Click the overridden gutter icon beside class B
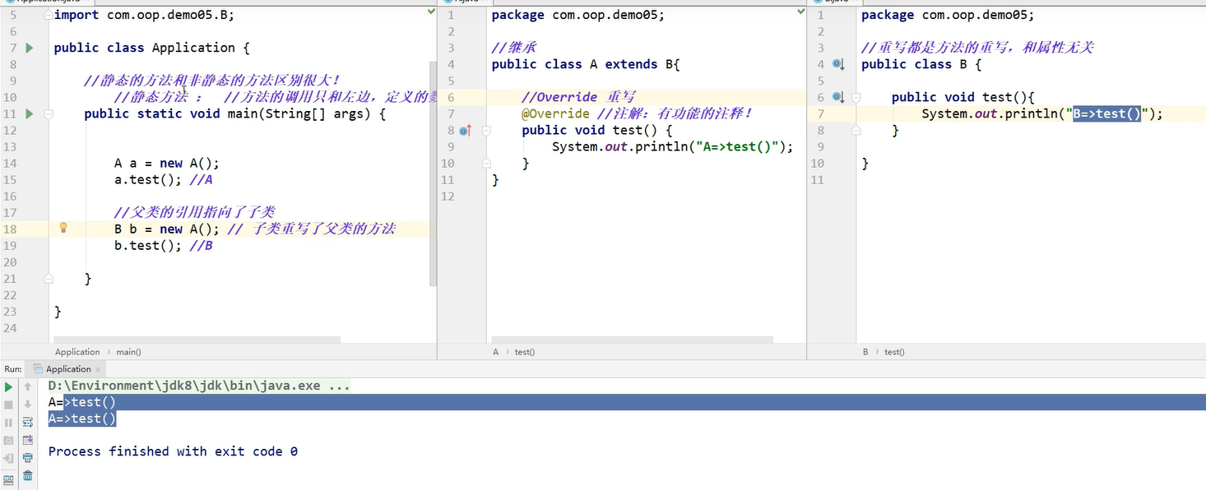1206x490 pixels. (838, 64)
